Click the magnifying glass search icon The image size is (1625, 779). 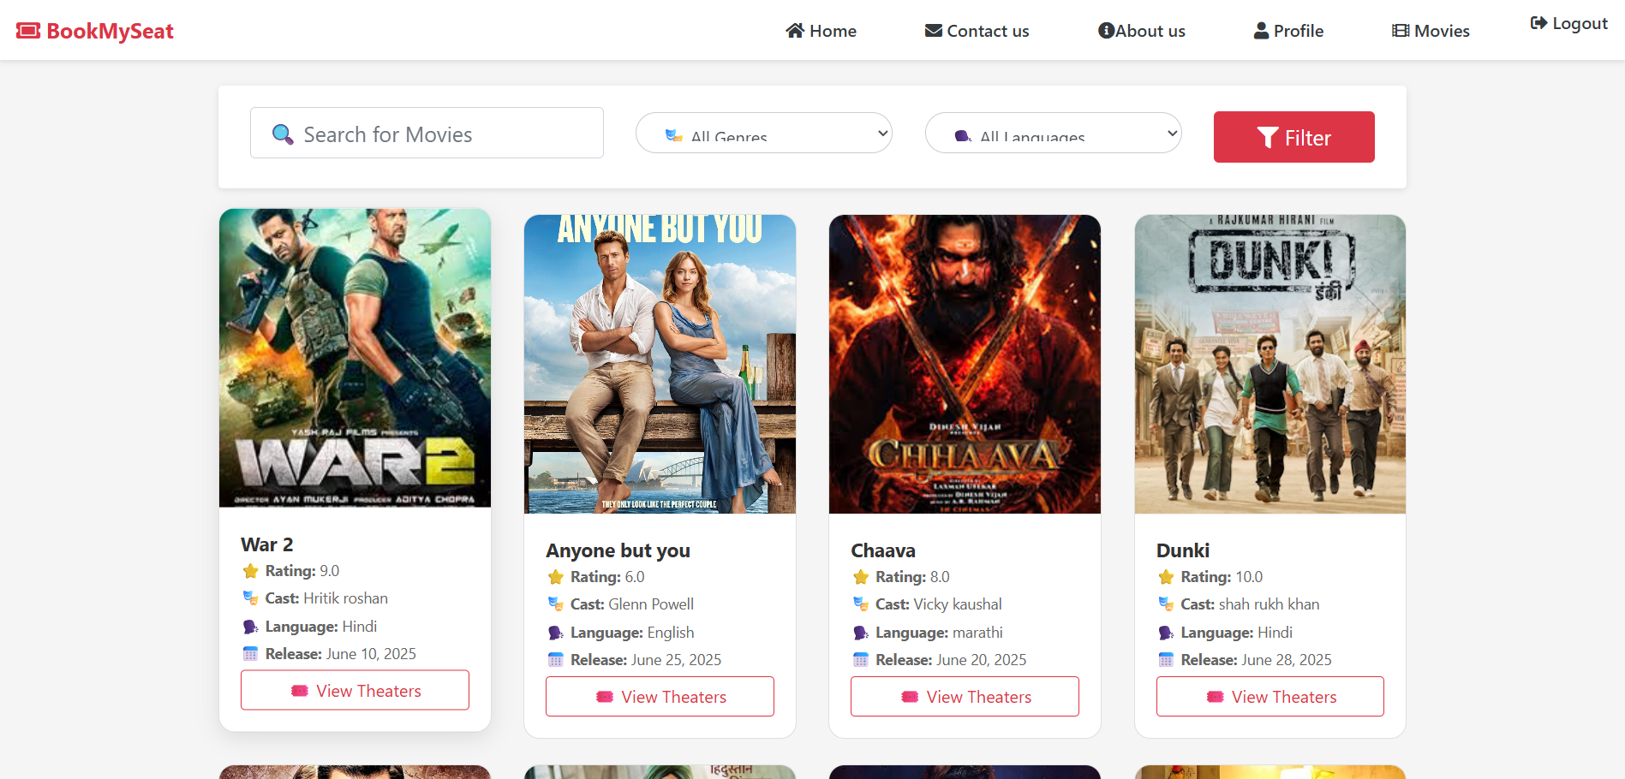pos(283,134)
